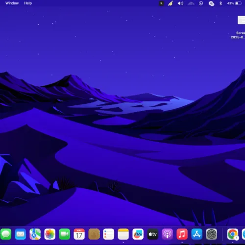Launch the Freeform app
245x245 pixels.
(x=138, y=234)
